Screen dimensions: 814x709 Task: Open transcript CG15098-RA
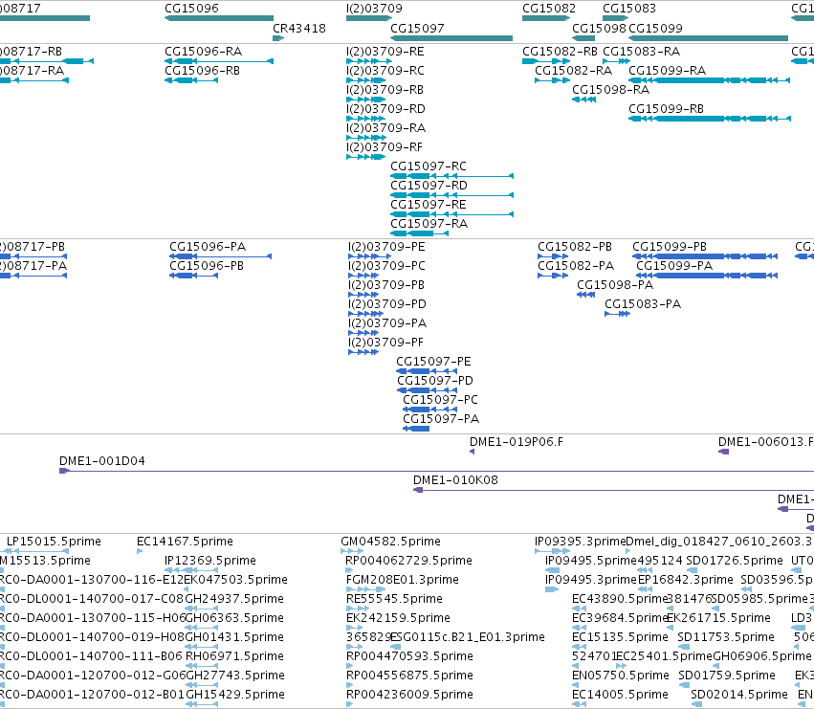[610, 90]
